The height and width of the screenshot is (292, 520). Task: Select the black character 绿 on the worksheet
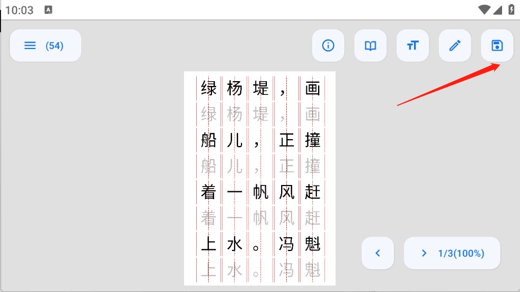[209, 89]
